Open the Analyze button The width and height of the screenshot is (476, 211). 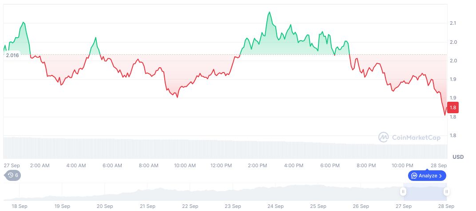point(426,176)
